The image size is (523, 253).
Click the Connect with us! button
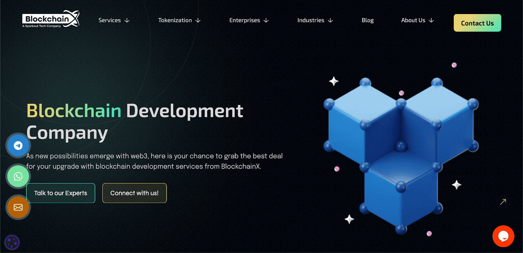click(134, 193)
